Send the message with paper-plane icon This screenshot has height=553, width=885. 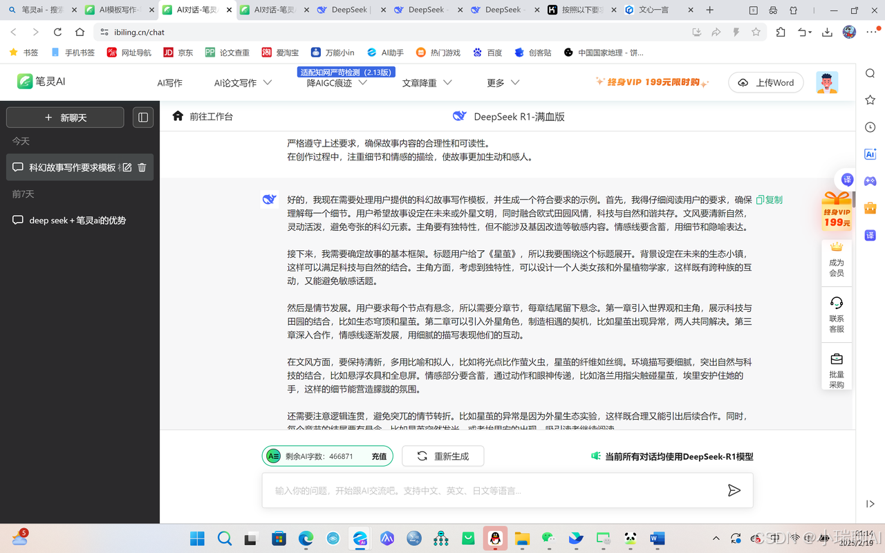tap(734, 490)
